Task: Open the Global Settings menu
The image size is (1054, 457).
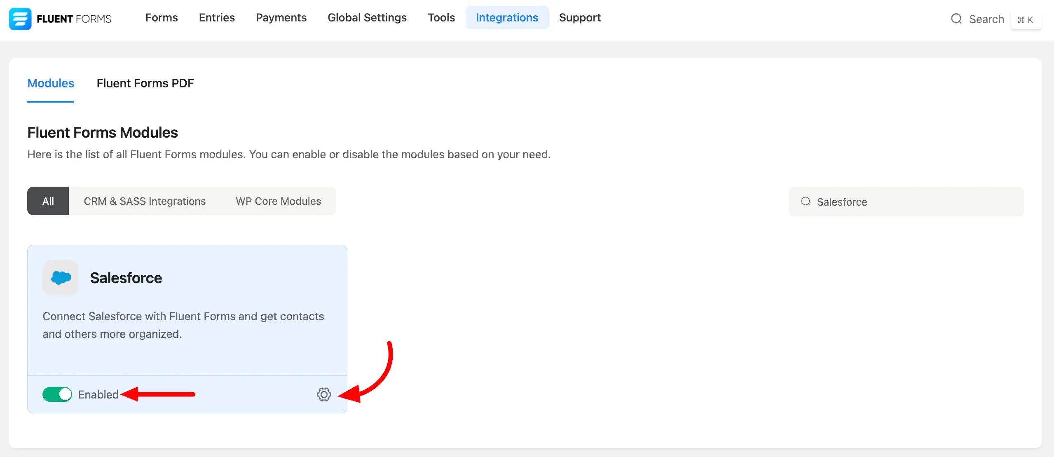Action: point(367,17)
